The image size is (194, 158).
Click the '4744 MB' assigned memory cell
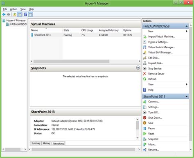click(x=103, y=35)
